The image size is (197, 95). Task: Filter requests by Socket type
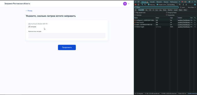(176, 10)
